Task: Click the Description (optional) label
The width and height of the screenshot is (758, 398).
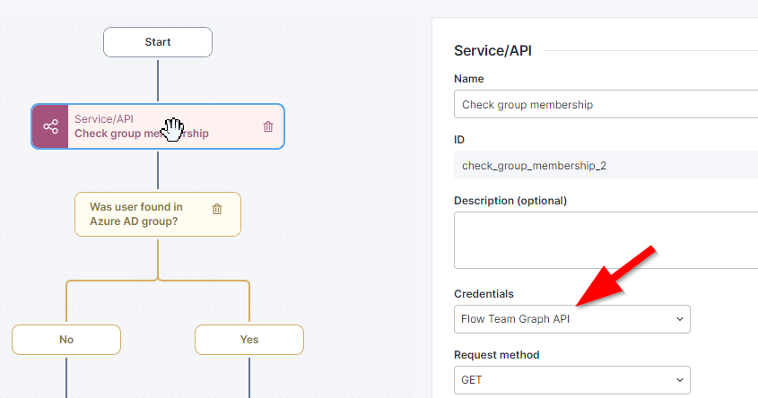Action: (x=510, y=200)
